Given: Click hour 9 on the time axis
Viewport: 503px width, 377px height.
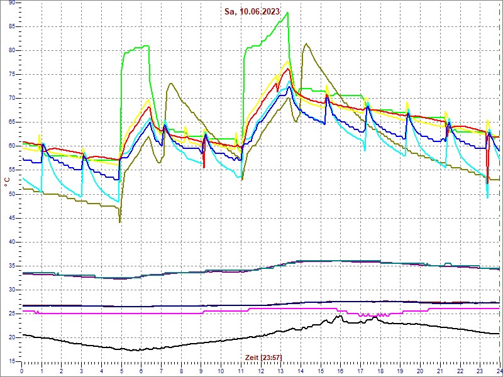Looking at the screenshot, I should click(201, 371).
